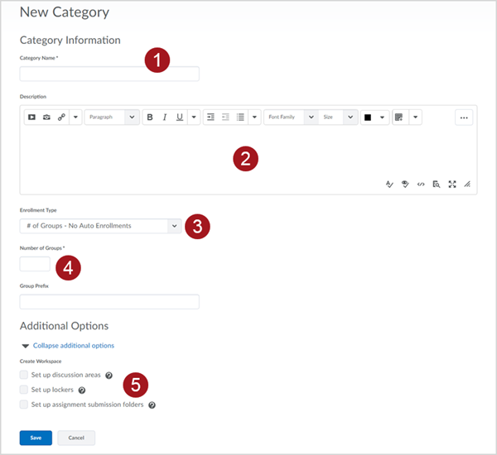
Task: Enable Set up discussion areas checkbox
Action: click(x=24, y=375)
